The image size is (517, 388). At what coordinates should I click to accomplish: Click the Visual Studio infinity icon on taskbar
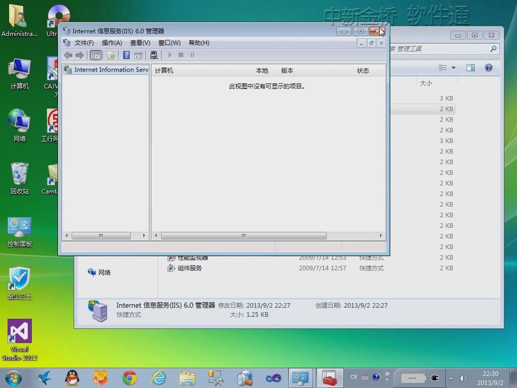(273, 378)
